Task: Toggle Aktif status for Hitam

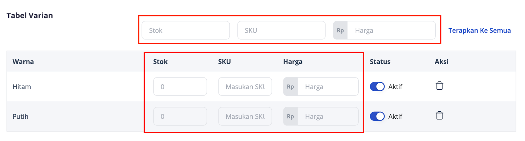Action: pos(377,87)
